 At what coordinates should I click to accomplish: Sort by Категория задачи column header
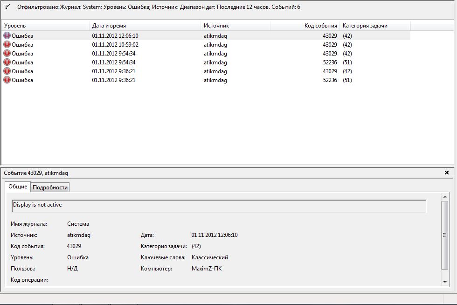pyautogui.click(x=375, y=26)
